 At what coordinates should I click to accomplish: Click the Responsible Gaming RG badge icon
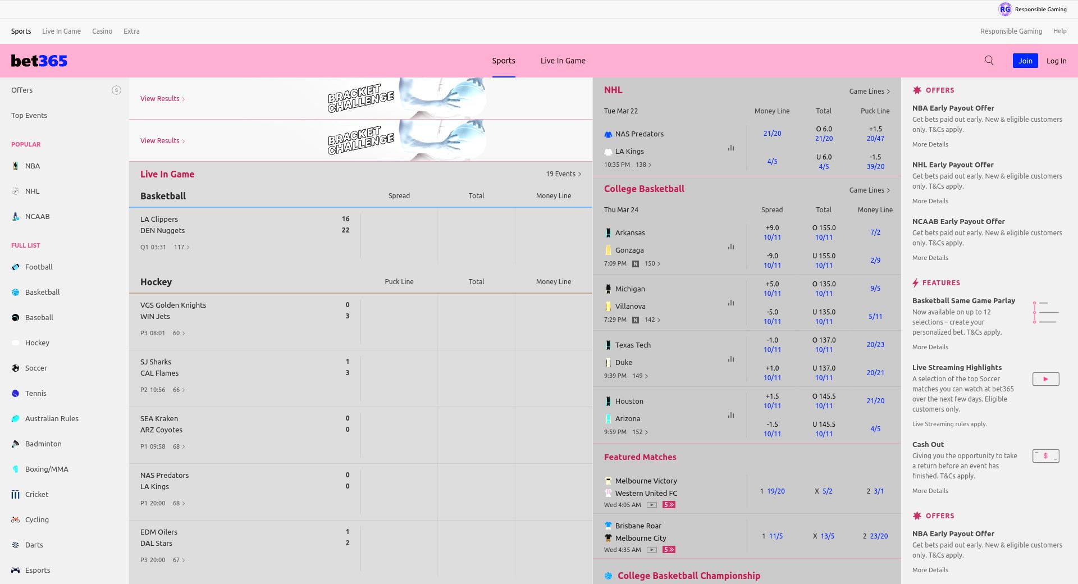coord(1005,9)
